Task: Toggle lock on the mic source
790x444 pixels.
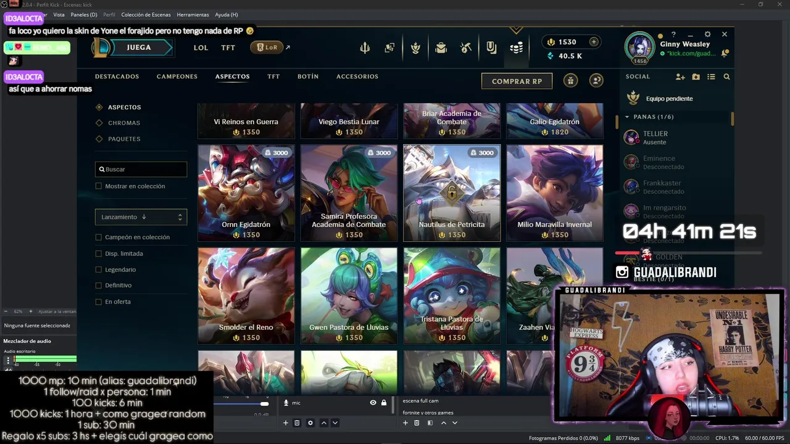Action: coord(384,403)
